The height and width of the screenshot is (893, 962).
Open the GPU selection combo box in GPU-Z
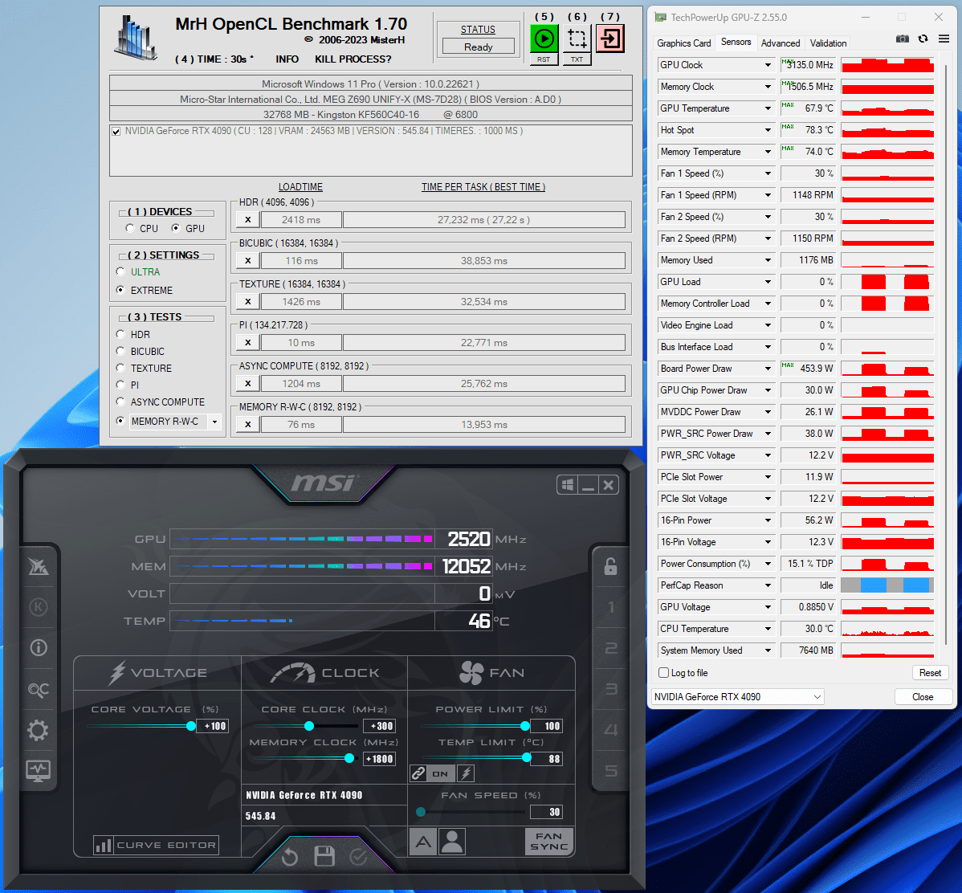tap(737, 696)
